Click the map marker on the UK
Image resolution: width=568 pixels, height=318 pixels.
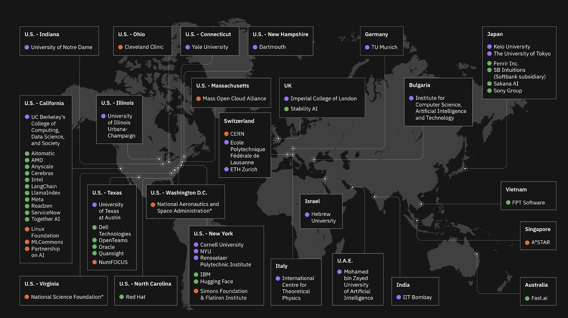279,139
